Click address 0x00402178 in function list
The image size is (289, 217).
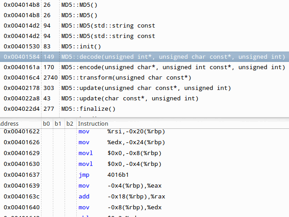(22, 88)
